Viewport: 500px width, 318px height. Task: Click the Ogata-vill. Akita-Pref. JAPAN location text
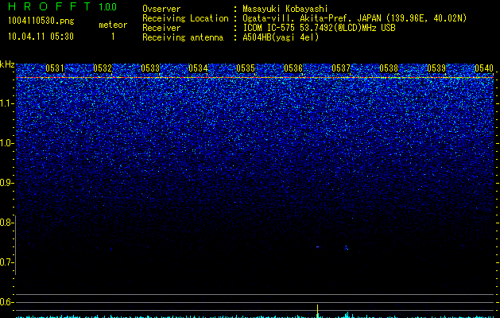click(355, 18)
